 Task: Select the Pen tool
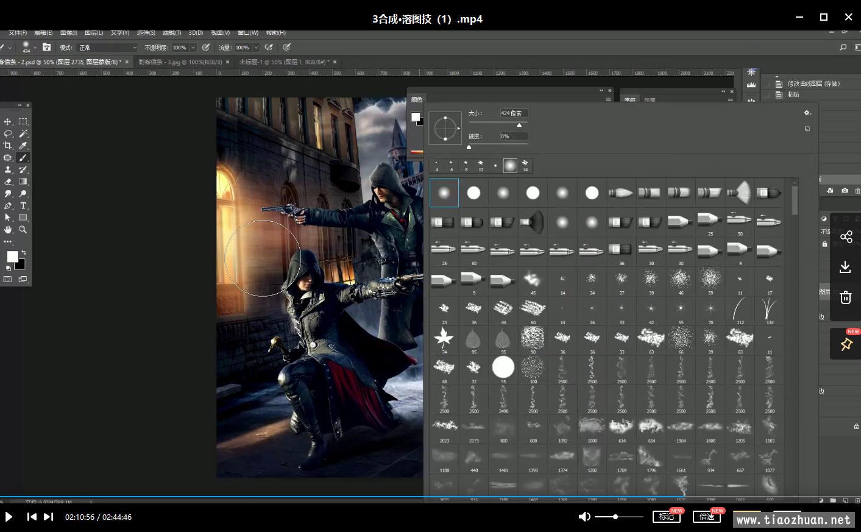pos(8,206)
